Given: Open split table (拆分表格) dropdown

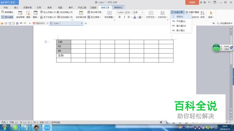Looking at the screenshot, I should click(x=94, y=17).
